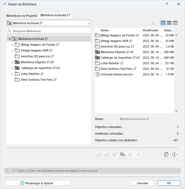Click the chair with curved arrow icon
This screenshot has width=185, height=189.
115,154
